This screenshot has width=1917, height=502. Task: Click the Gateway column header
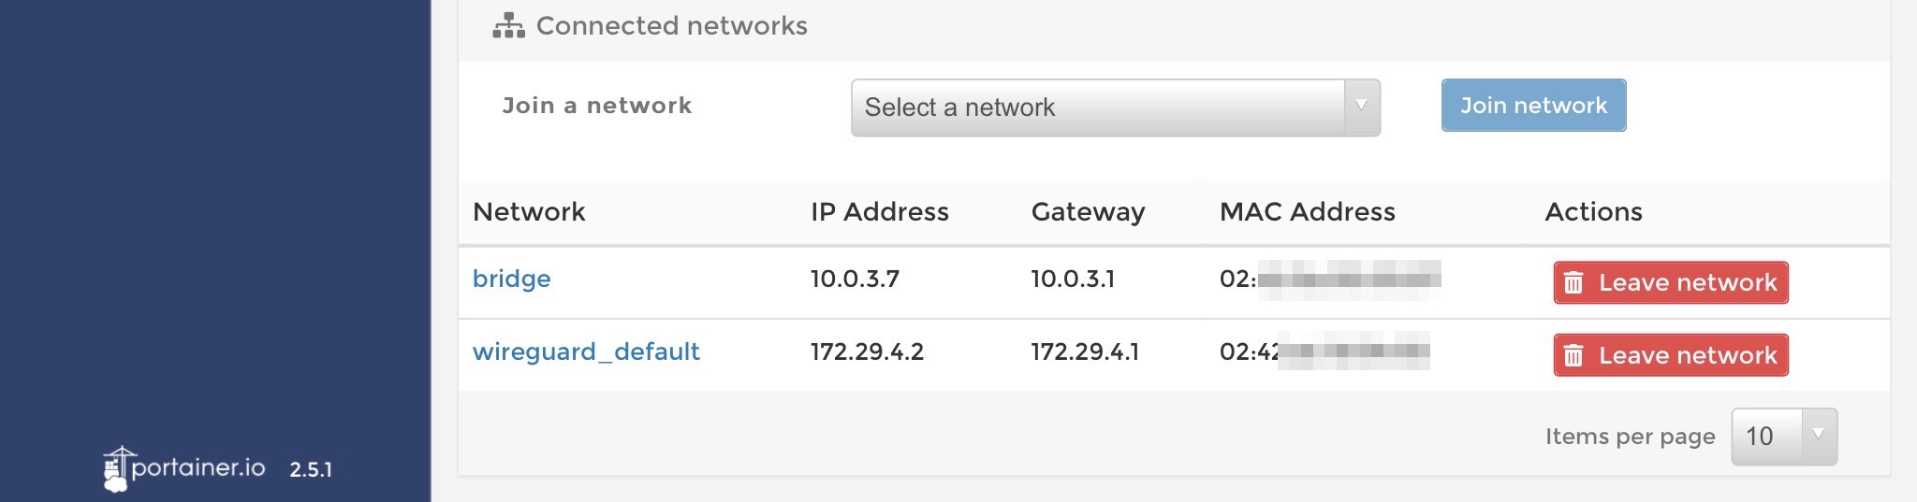(x=1088, y=212)
